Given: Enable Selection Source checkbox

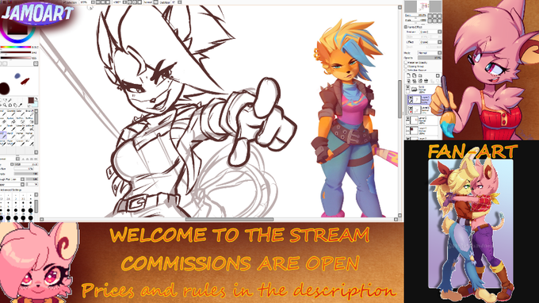Looking at the screenshot, I should tap(406, 70).
